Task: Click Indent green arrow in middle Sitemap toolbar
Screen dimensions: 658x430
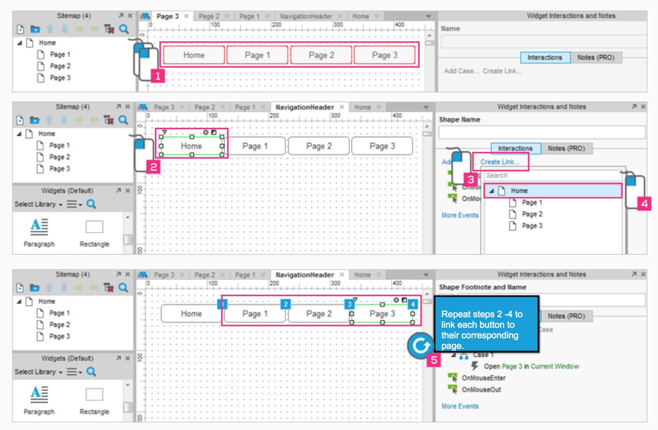Action: pos(79,120)
